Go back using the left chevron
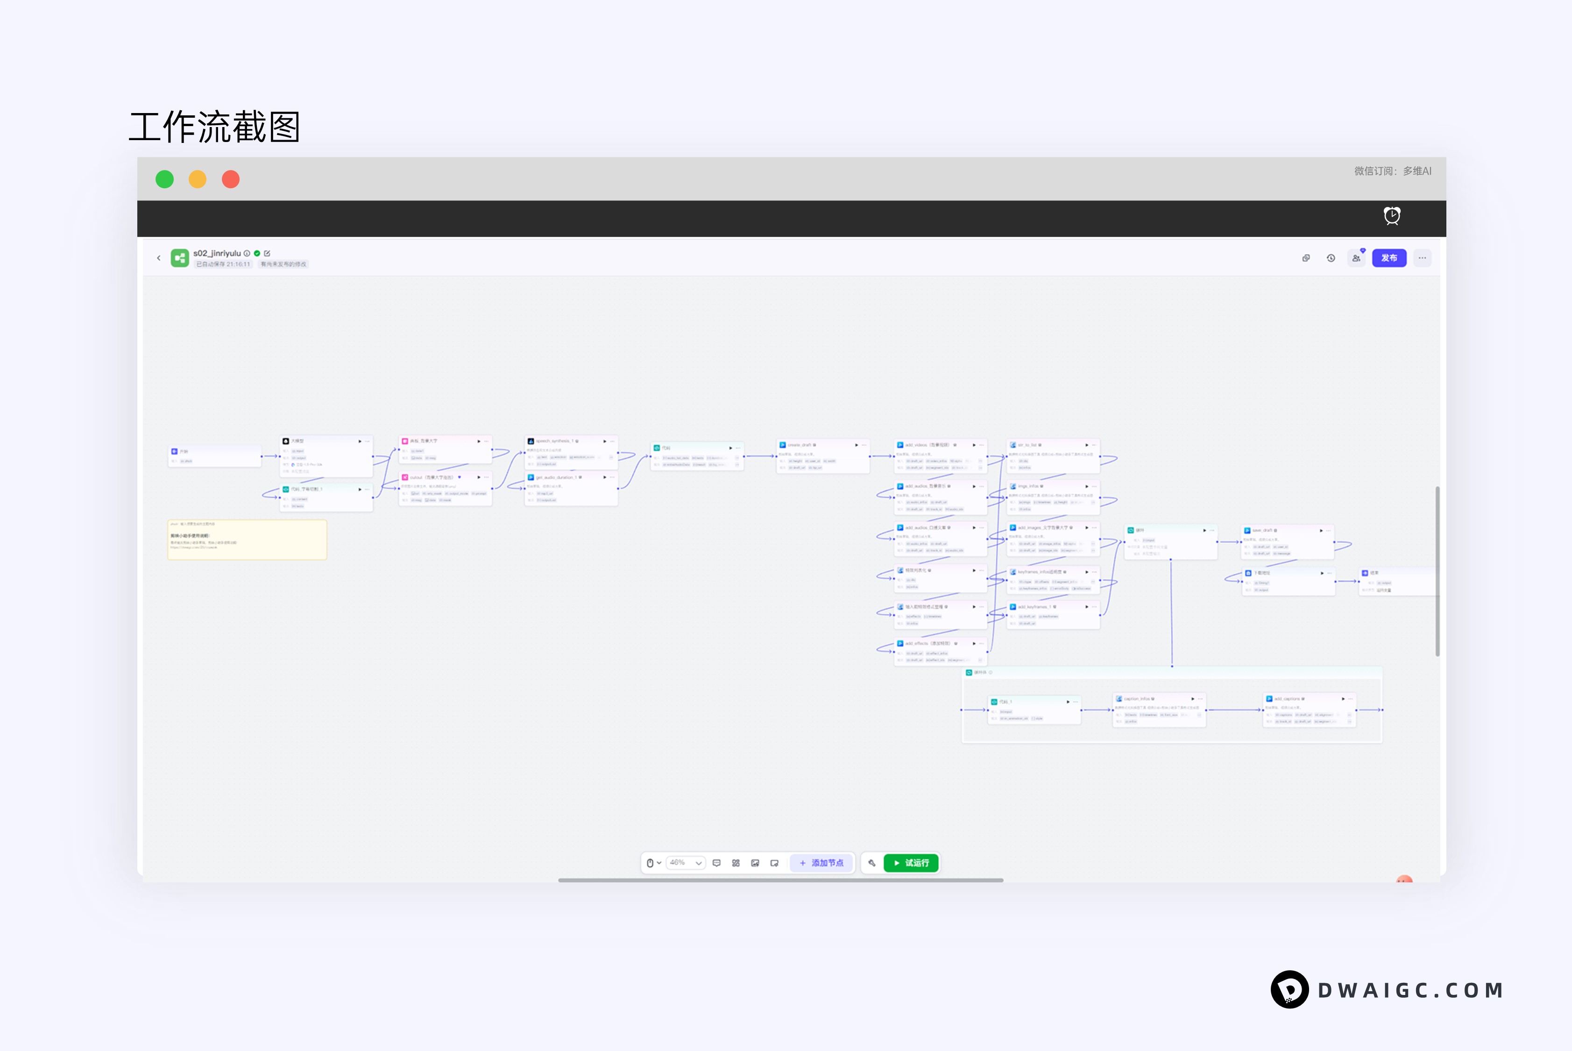This screenshot has width=1572, height=1051. [x=159, y=258]
